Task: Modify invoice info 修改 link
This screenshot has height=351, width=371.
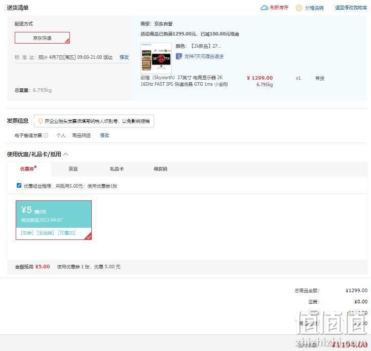Action: coord(104,135)
